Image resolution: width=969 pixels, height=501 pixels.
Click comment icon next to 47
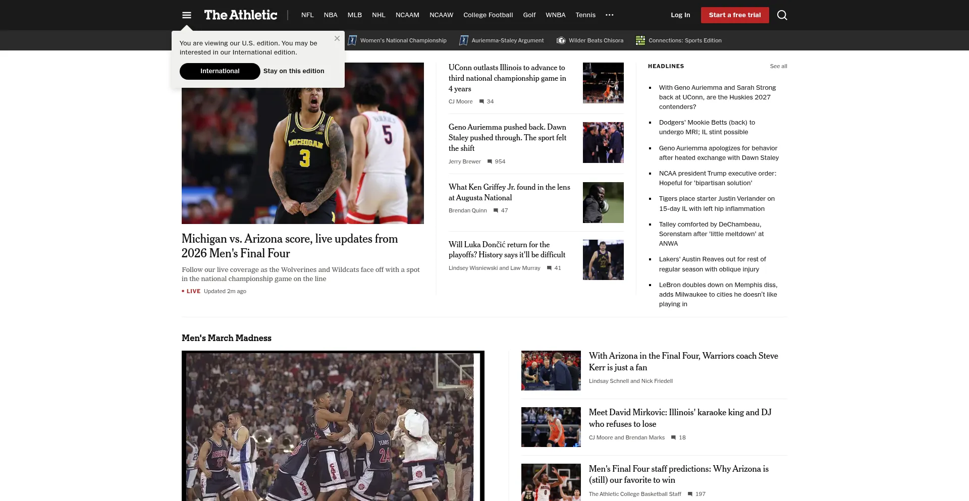point(496,210)
